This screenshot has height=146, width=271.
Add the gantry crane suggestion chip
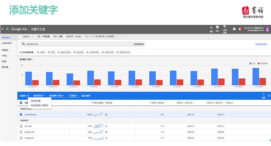coord(64,52)
